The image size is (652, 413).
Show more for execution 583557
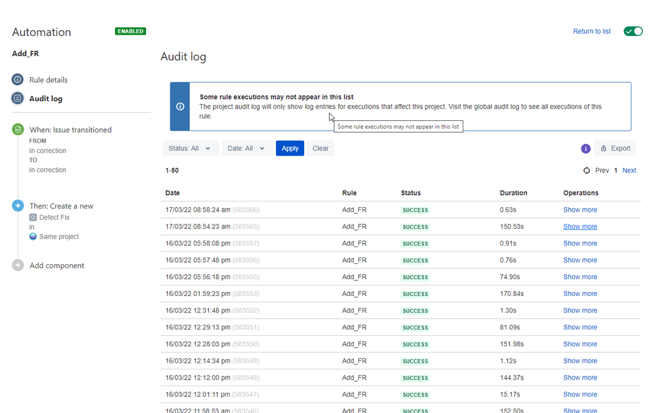tap(580, 243)
